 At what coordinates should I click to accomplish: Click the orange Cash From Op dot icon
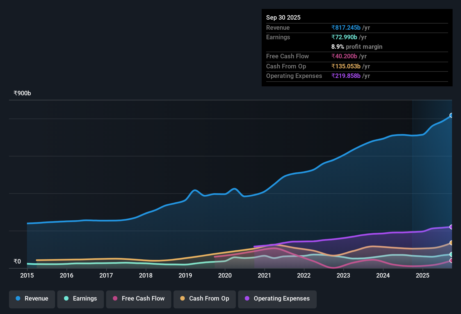182,299
